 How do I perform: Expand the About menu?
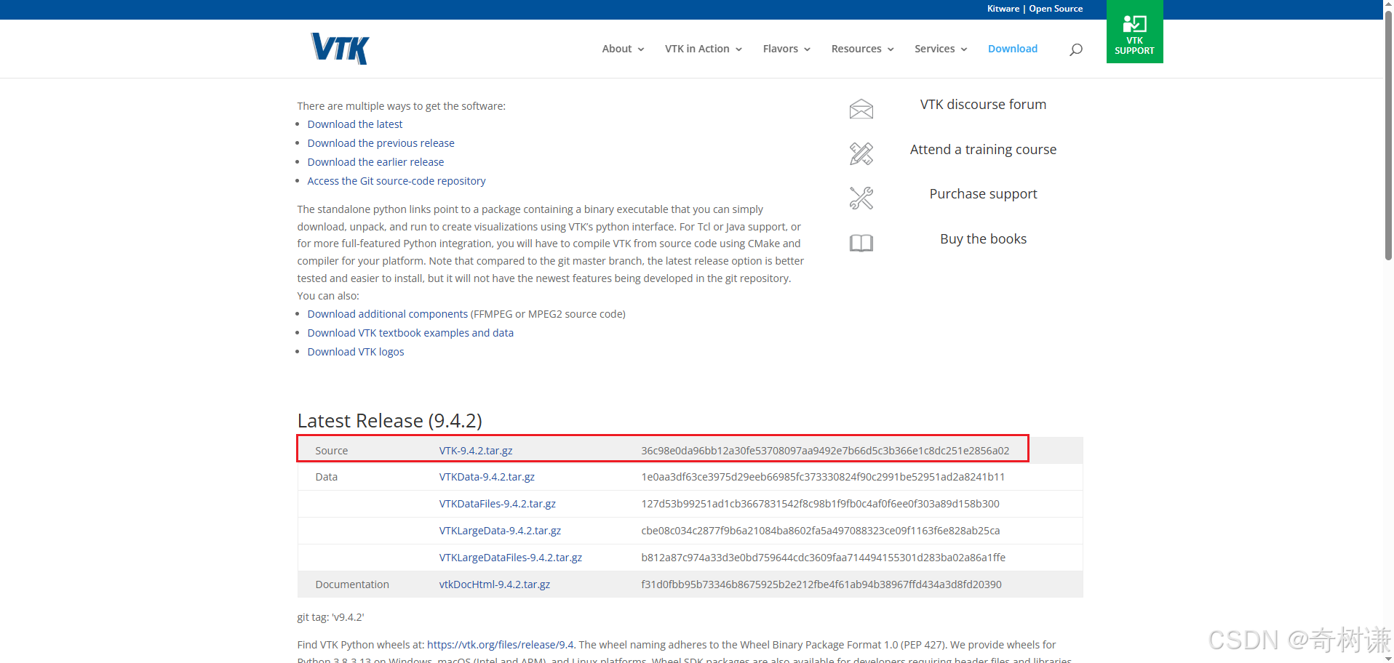point(623,49)
